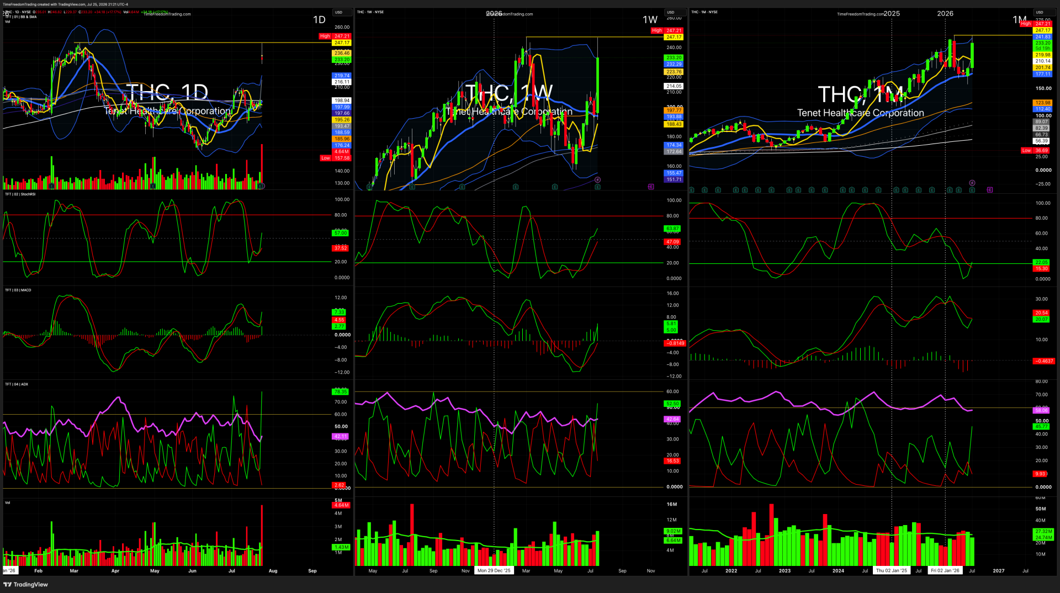Open the May 2025 earnings marker on weekly chart

click(370, 187)
